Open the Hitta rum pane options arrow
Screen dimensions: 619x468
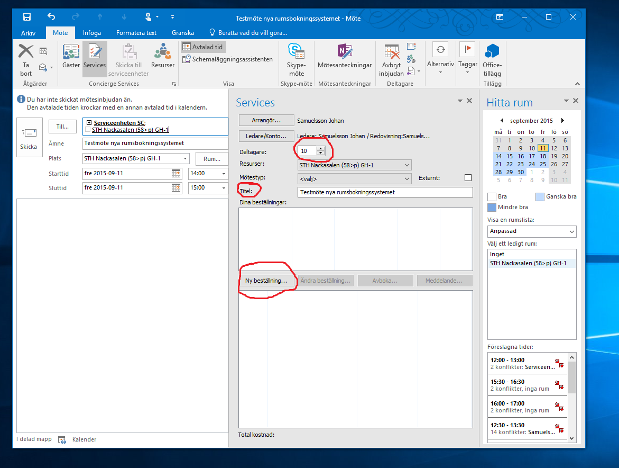point(566,101)
